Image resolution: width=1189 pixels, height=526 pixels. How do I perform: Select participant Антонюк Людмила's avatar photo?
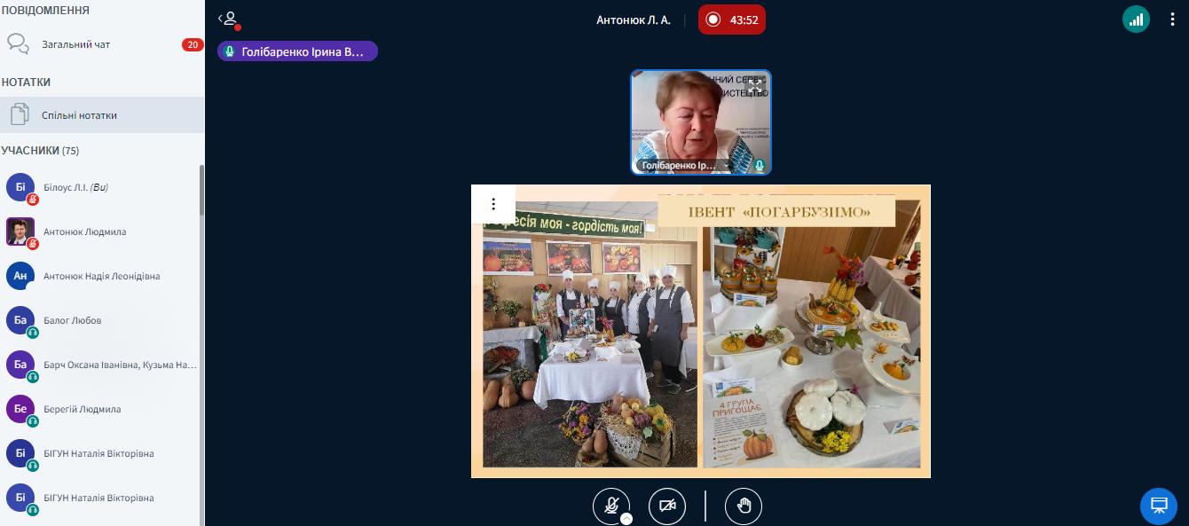tap(20, 232)
